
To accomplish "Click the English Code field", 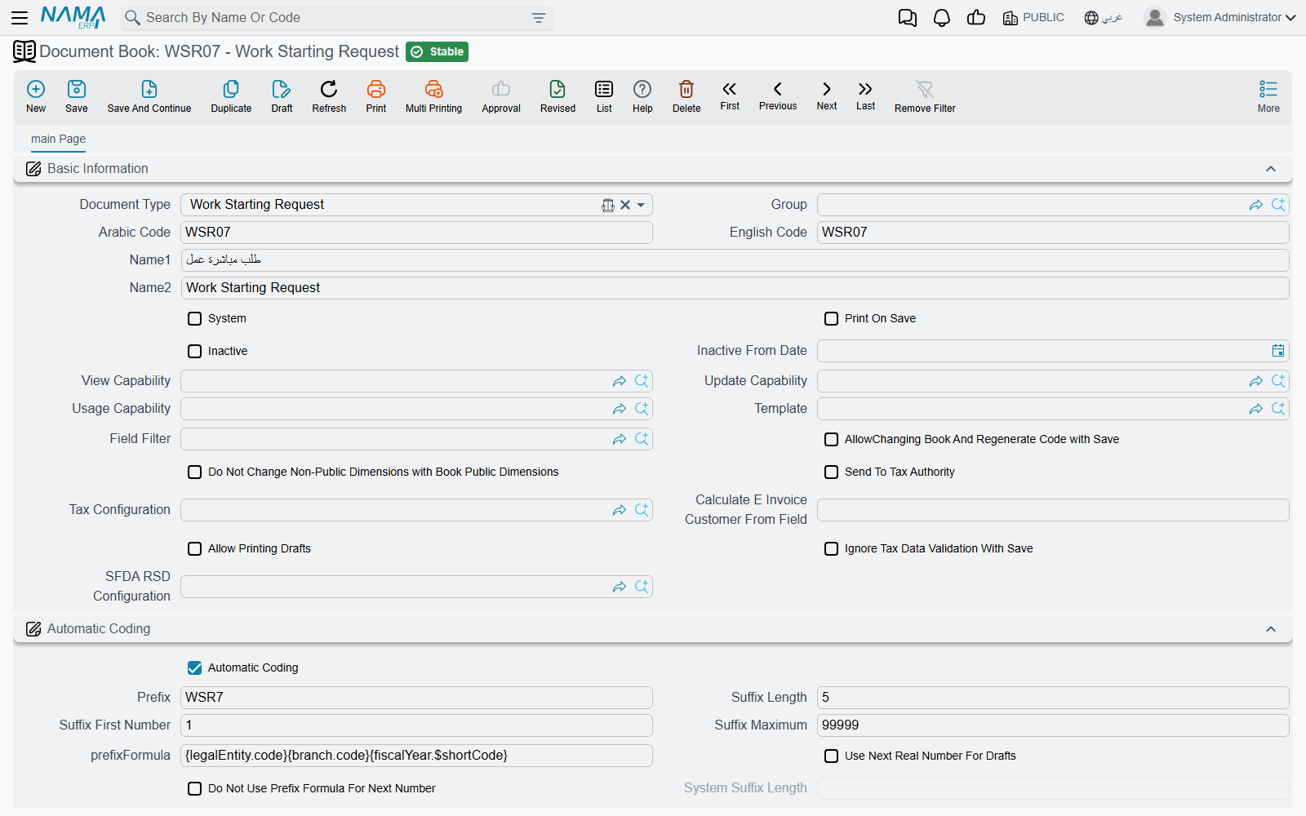I will (x=1053, y=233).
